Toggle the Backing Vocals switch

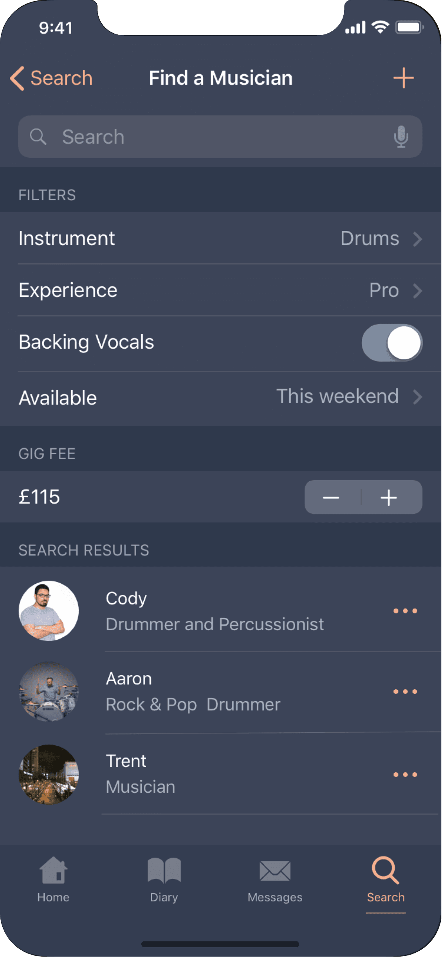392,343
